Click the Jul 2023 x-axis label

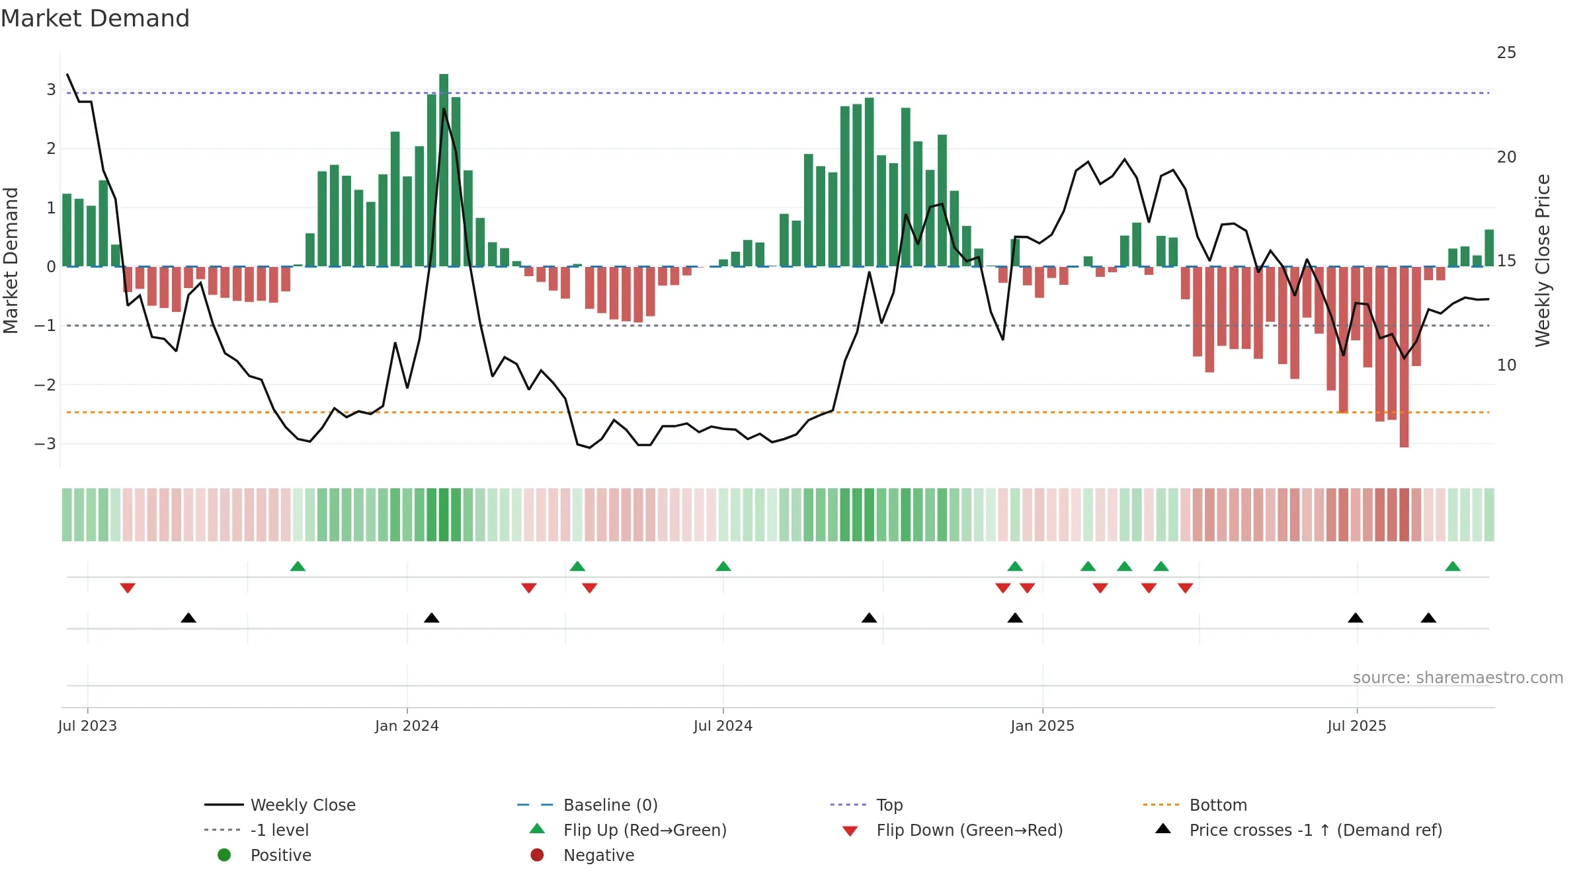pyautogui.click(x=87, y=725)
